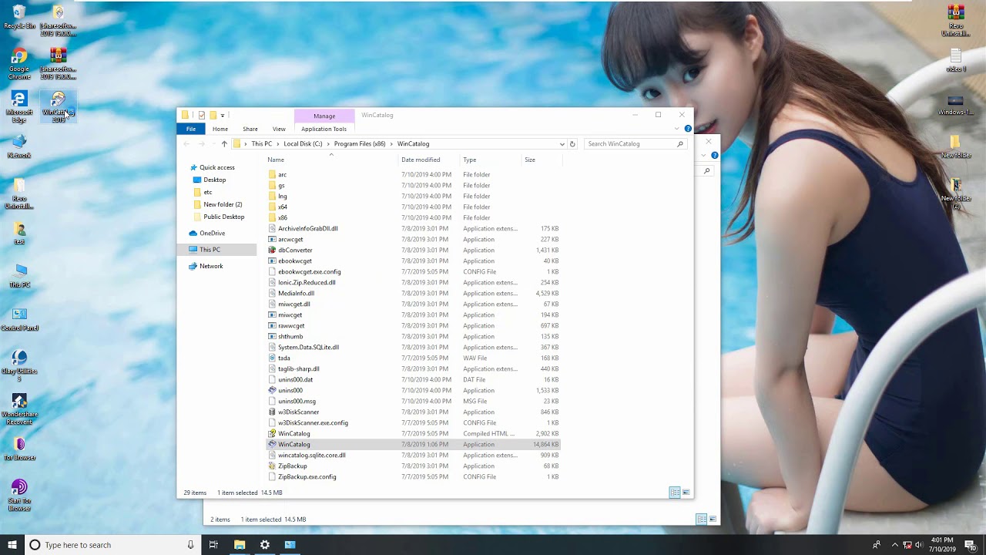The width and height of the screenshot is (986, 555).
Task: Select the This PC desktop icon
Action: [x=19, y=276]
